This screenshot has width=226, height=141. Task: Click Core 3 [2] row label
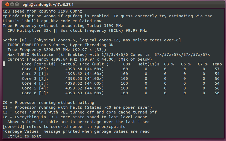[35, 79]
